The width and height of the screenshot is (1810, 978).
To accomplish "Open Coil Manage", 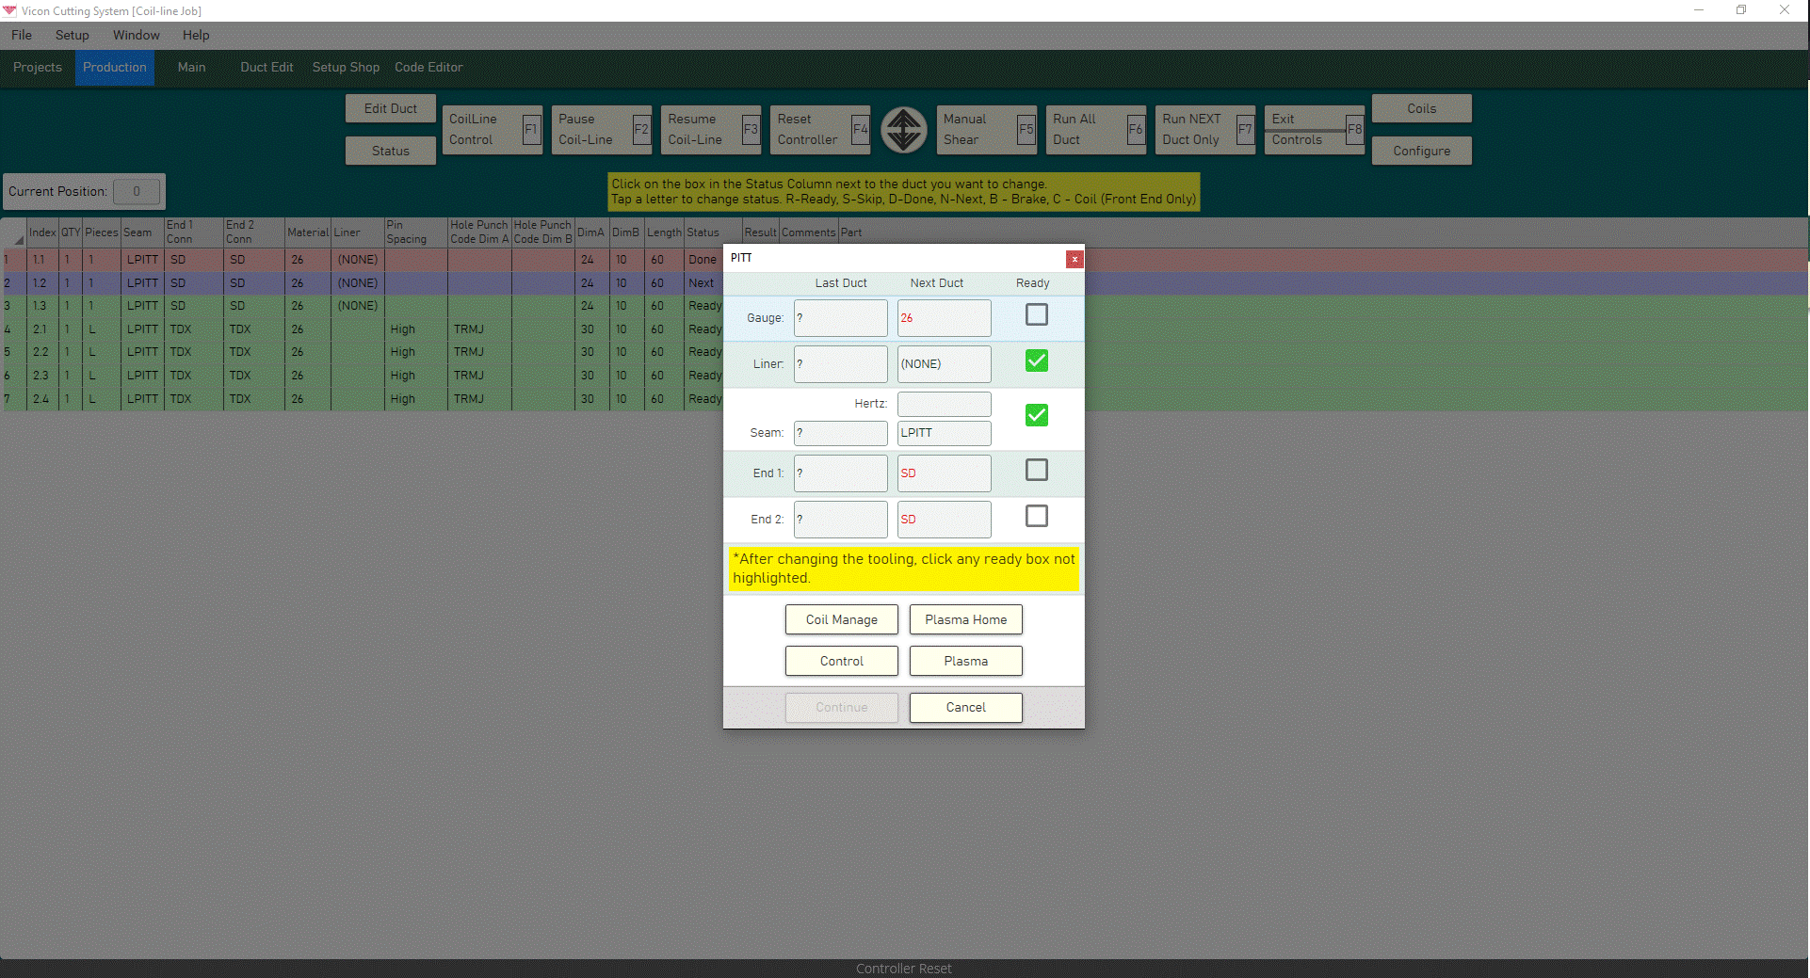I will tap(841, 619).
